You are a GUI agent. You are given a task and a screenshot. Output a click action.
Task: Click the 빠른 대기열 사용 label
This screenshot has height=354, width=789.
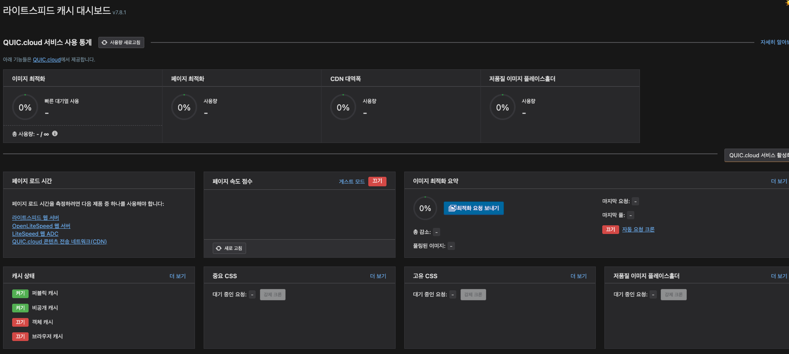point(62,101)
